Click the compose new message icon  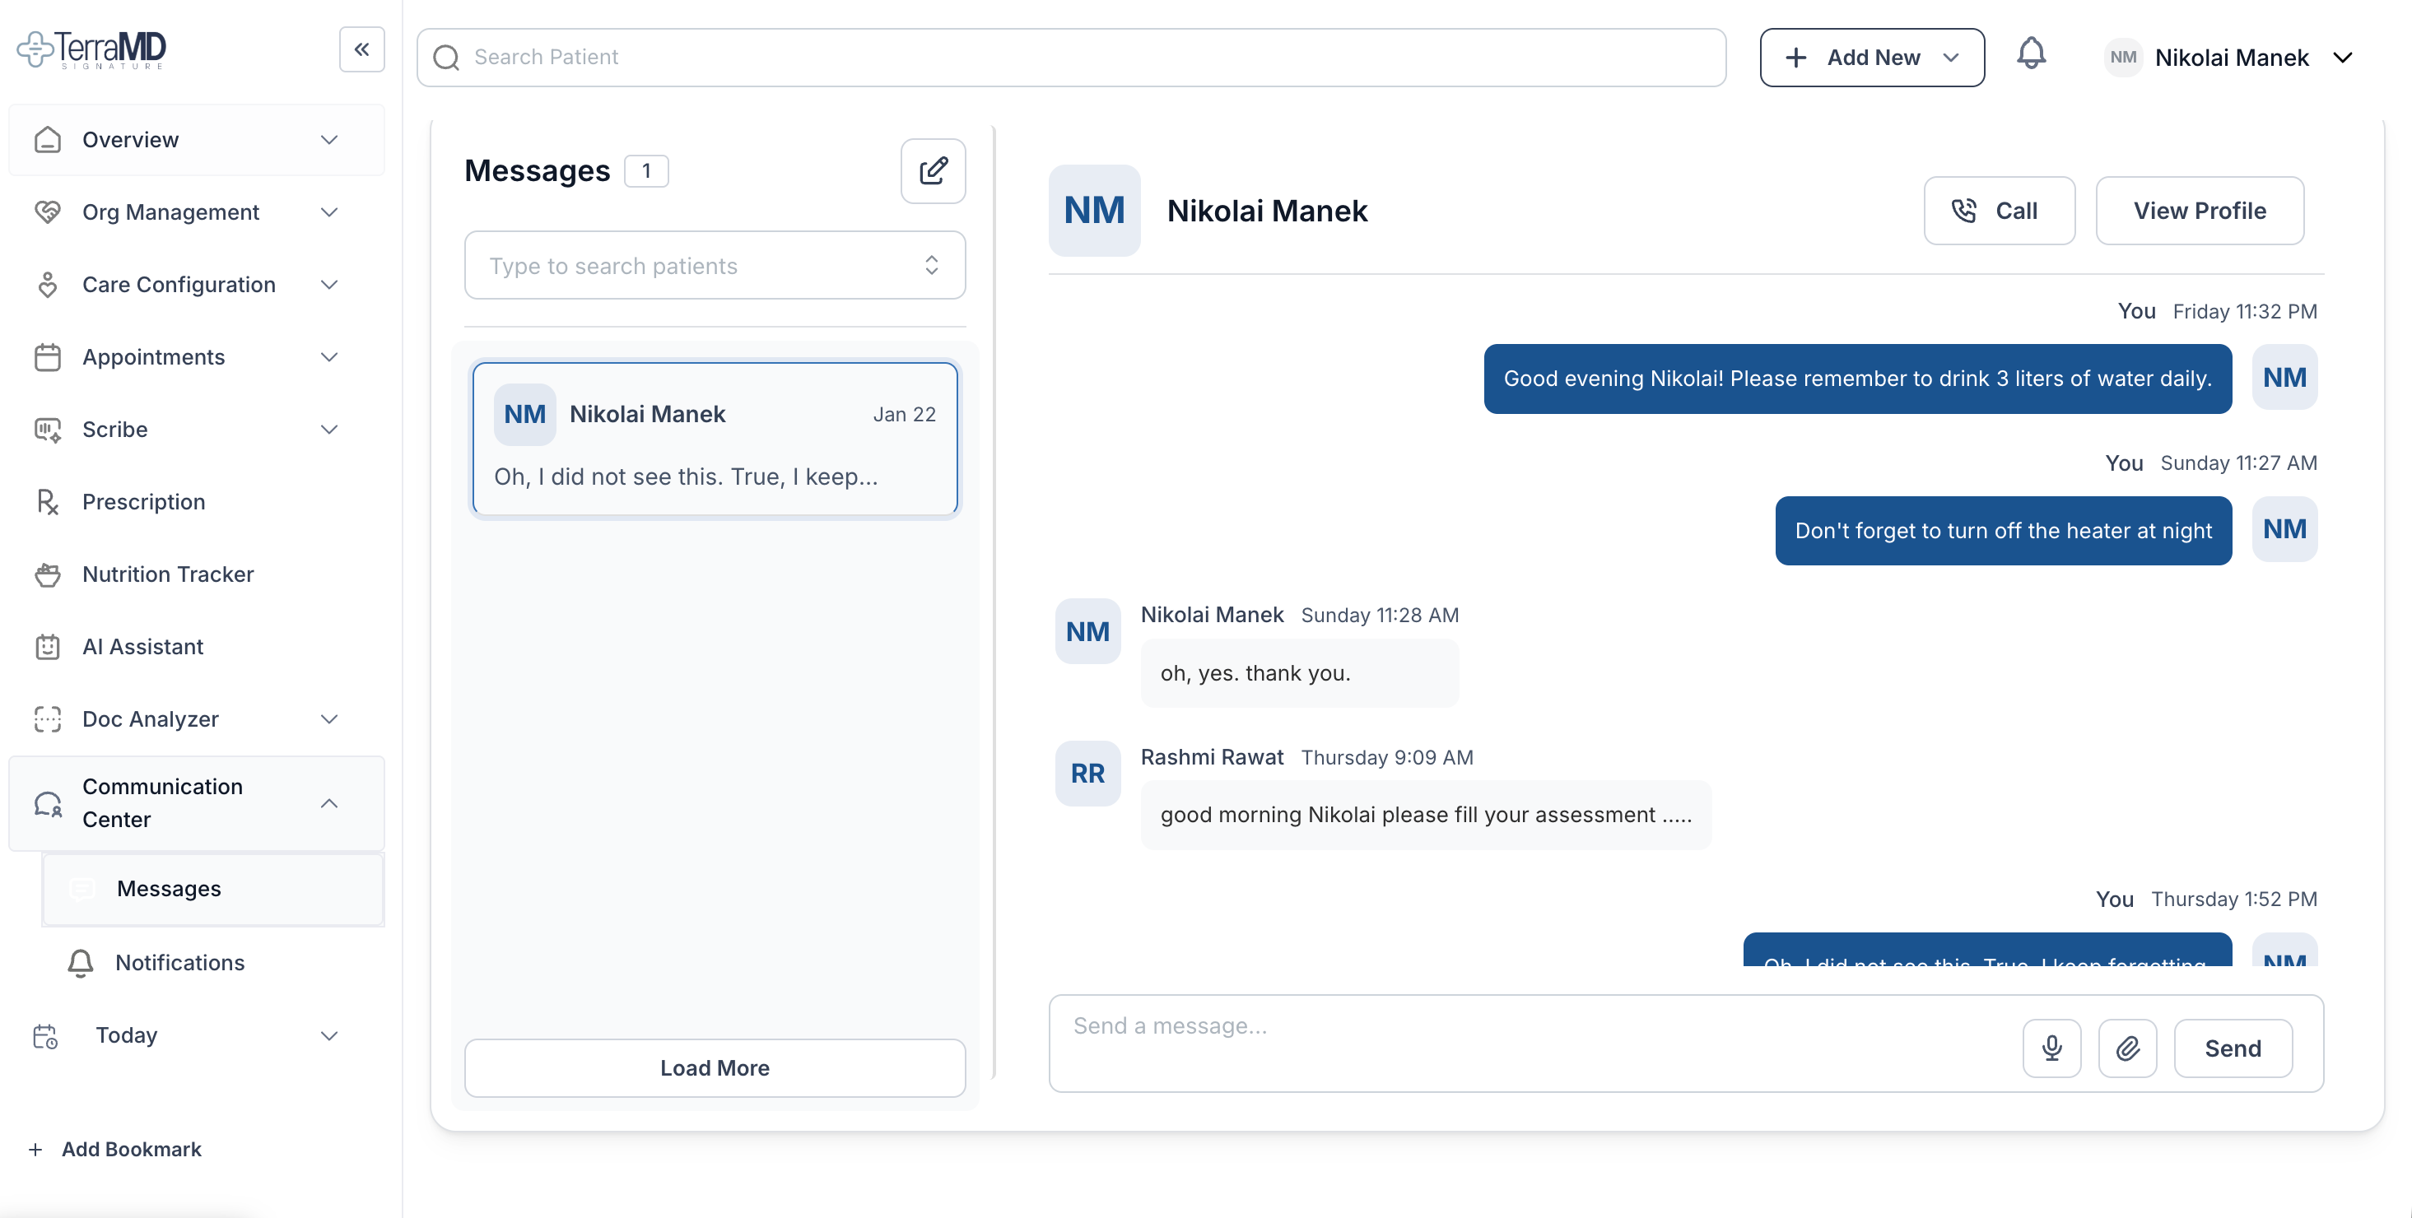(933, 170)
